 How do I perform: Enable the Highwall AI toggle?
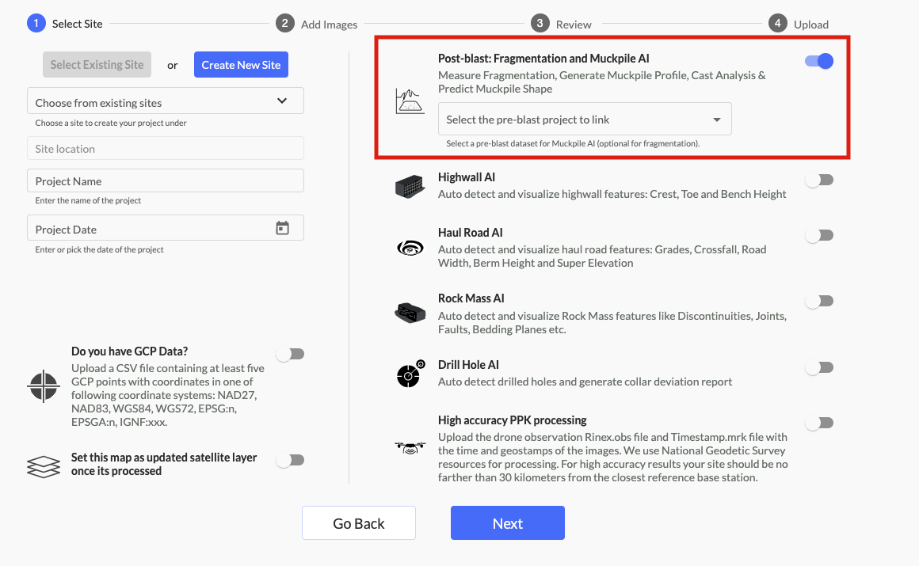pos(819,180)
